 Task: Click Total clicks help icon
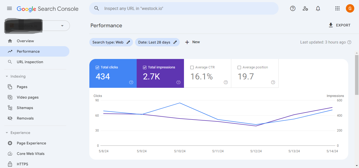coord(131,82)
